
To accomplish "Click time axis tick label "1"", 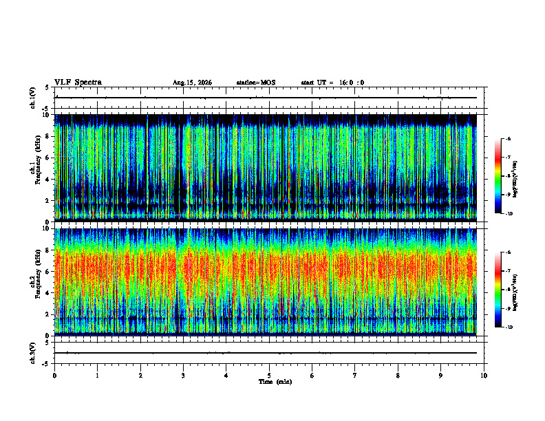I will (x=97, y=376).
